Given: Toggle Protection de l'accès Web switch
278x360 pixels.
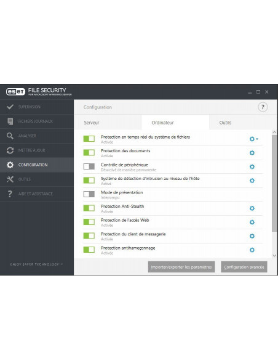Looking at the screenshot, I should click(89, 222).
